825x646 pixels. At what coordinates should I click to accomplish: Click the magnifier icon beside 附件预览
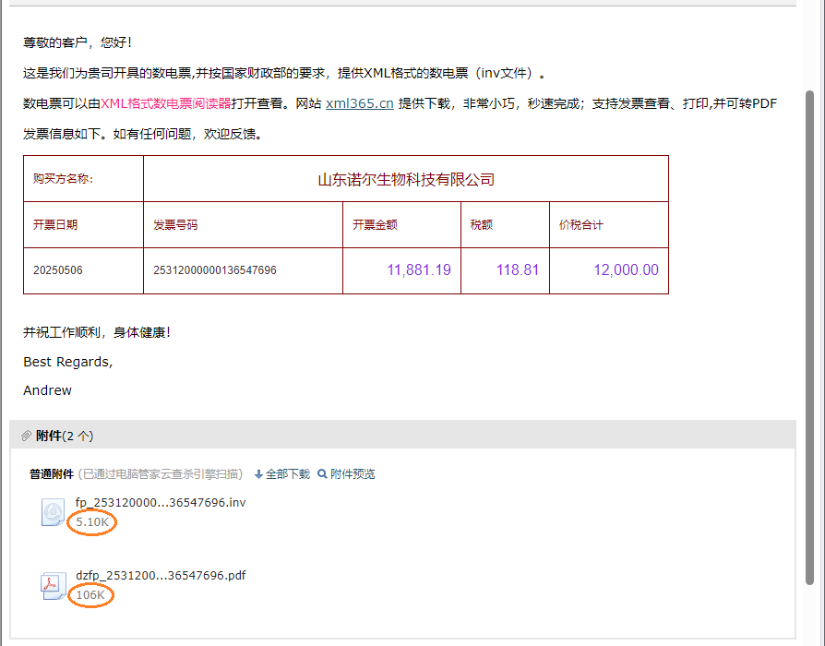tap(323, 474)
